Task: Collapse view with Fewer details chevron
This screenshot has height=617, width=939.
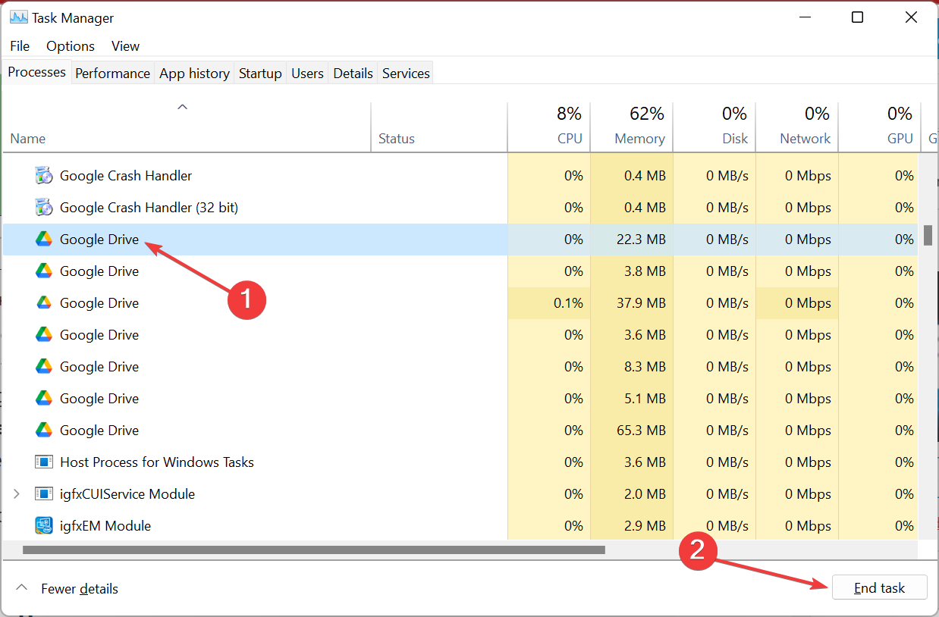Action: (x=22, y=588)
